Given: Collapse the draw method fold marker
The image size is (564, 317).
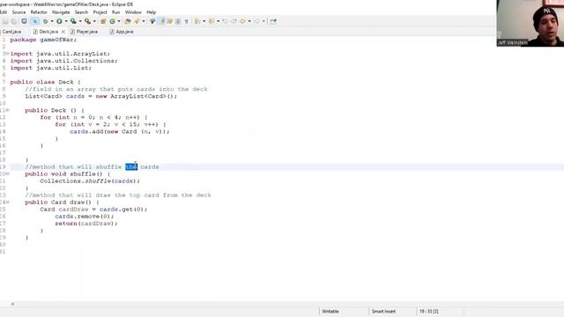Looking at the screenshot, I should (x=8, y=203).
